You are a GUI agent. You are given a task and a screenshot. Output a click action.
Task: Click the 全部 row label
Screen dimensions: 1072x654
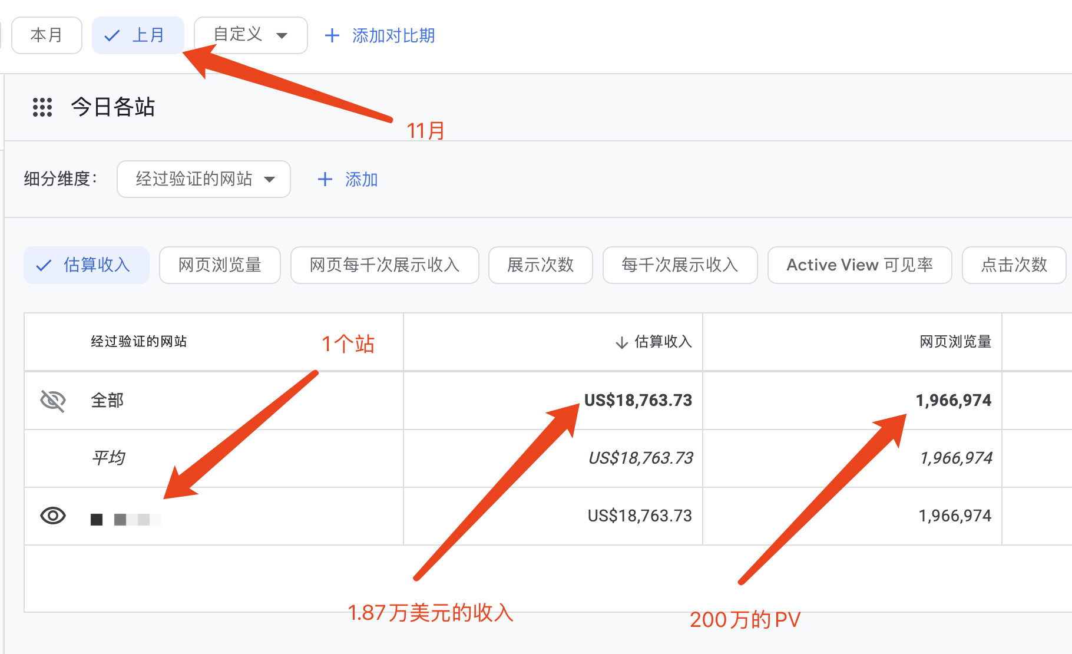tap(107, 401)
